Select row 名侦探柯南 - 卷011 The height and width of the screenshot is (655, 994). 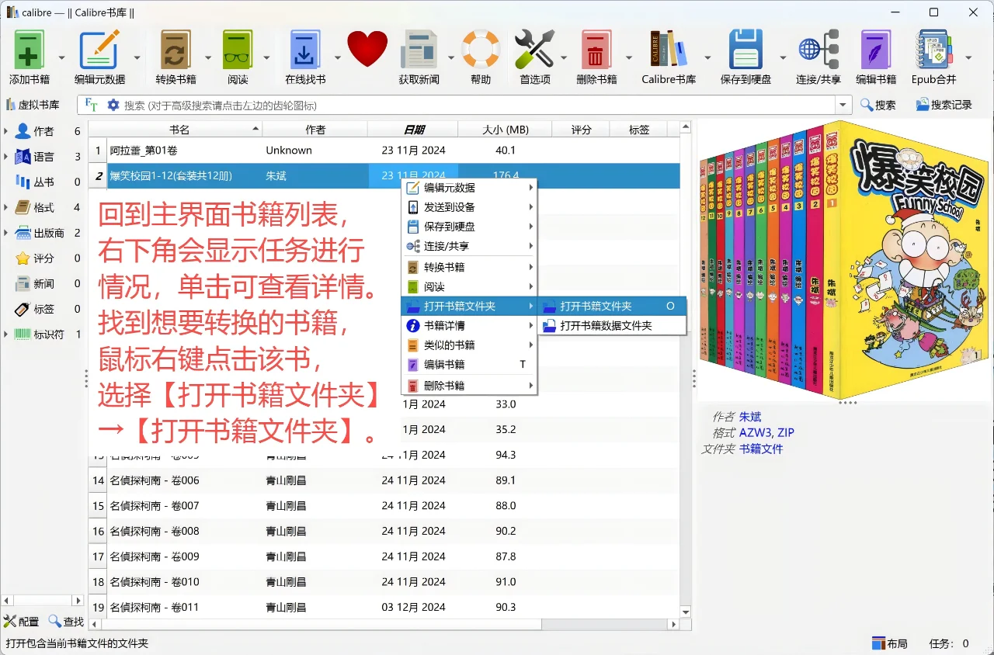384,607
